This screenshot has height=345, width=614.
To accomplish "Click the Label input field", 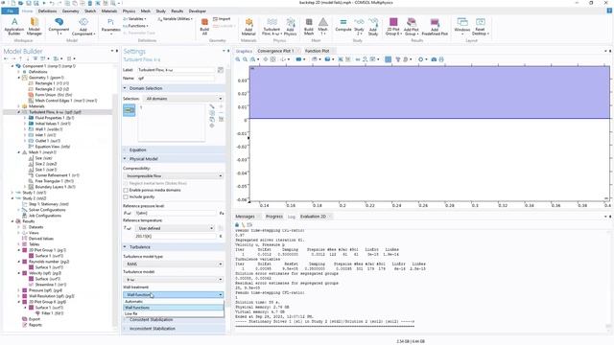I will coord(177,70).
